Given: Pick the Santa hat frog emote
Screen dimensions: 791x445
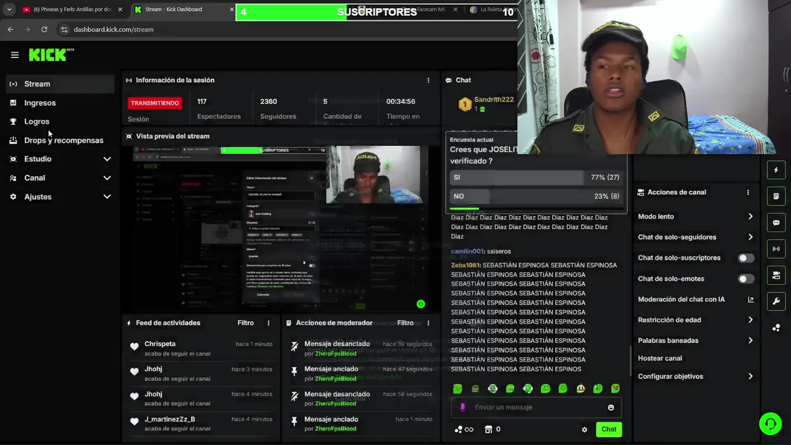Looking at the screenshot, I should pyautogui.click(x=581, y=389).
